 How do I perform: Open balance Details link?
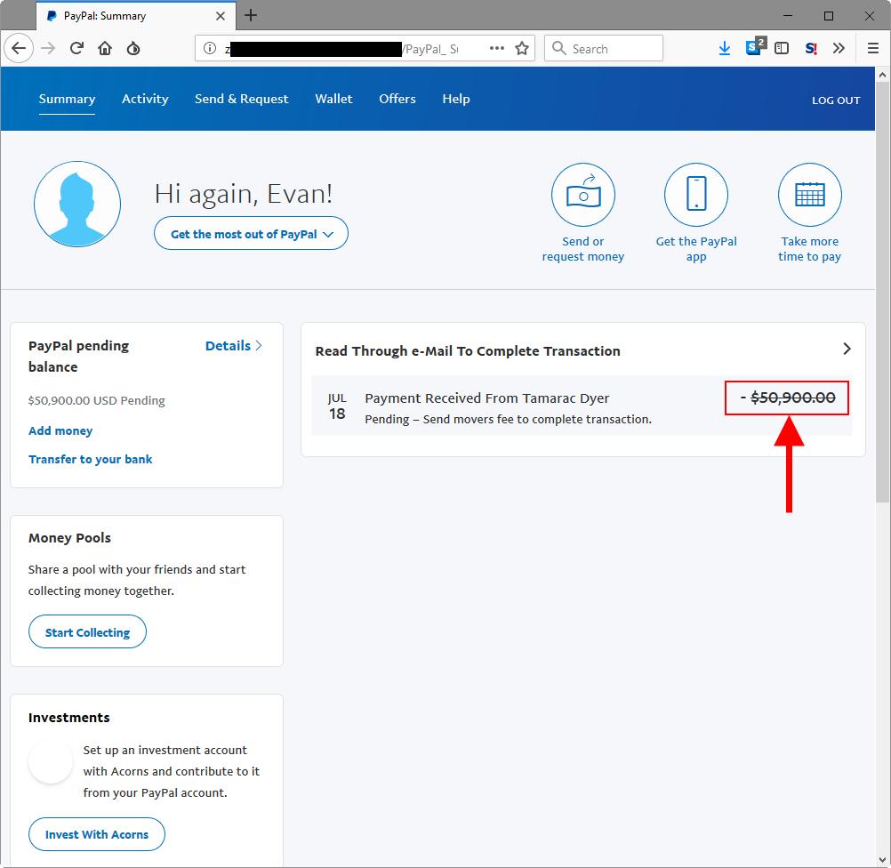point(234,346)
